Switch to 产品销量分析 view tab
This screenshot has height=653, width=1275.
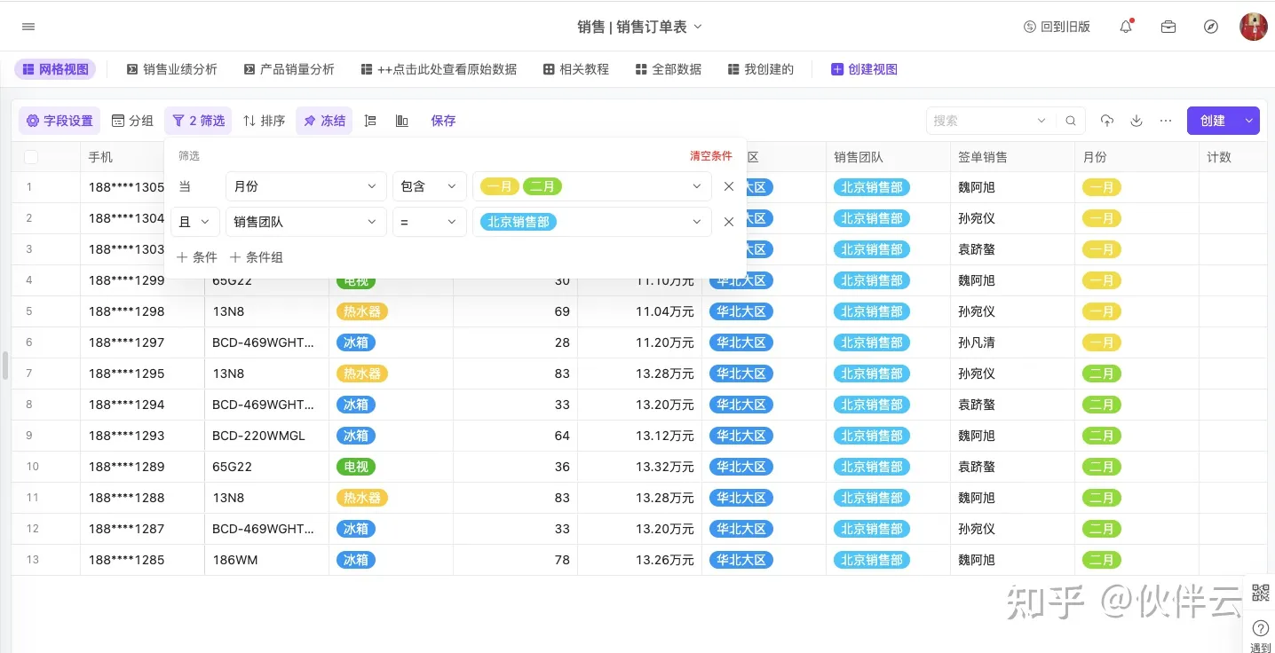click(289, 69)
